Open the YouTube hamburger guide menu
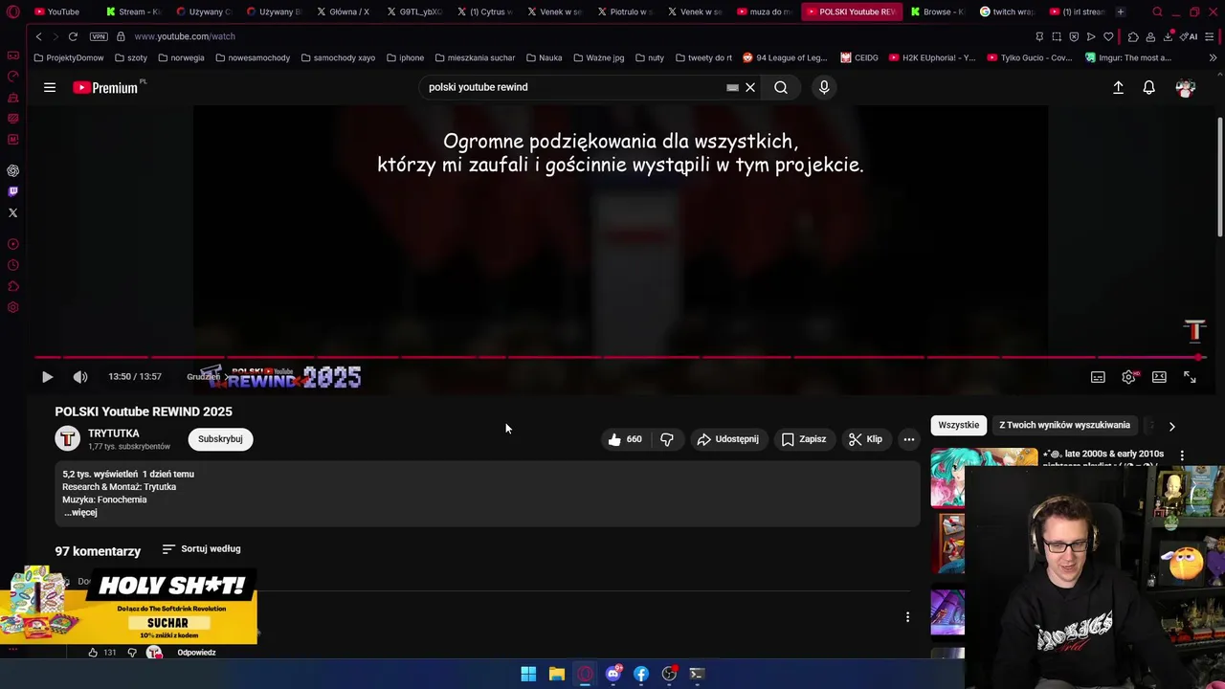The image size is (1225, 689). click(x=50, y=87)
